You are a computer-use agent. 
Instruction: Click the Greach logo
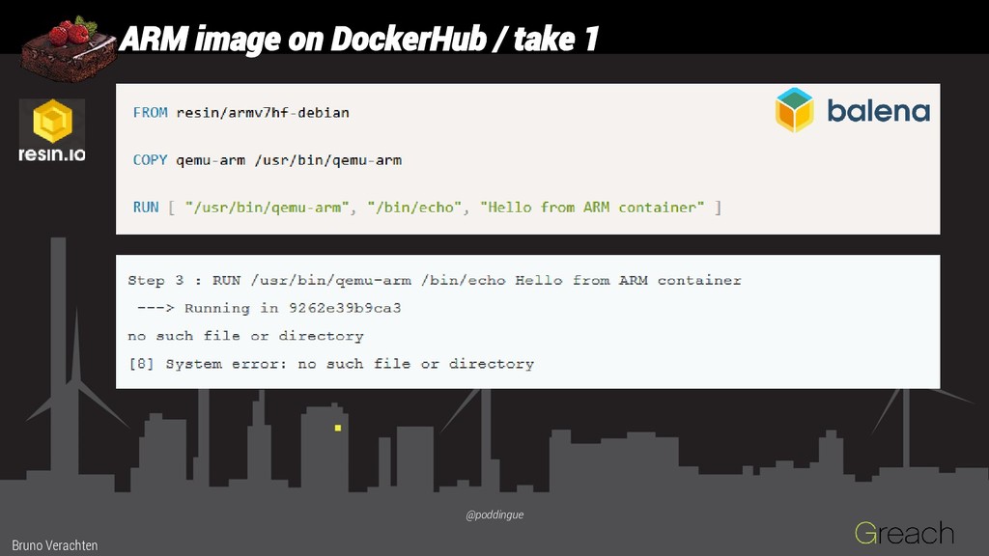904,533
